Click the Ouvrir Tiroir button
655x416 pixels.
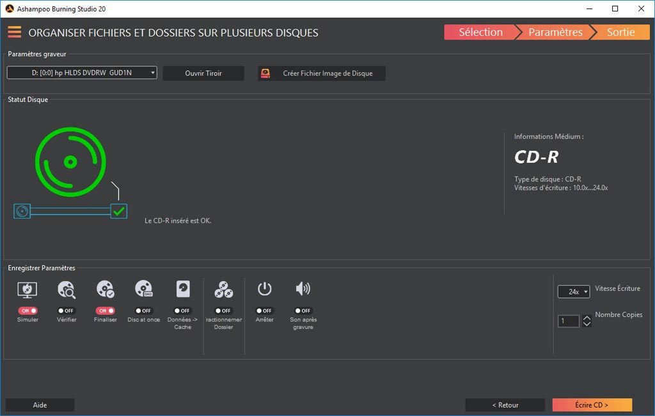(x=203, y=73)
